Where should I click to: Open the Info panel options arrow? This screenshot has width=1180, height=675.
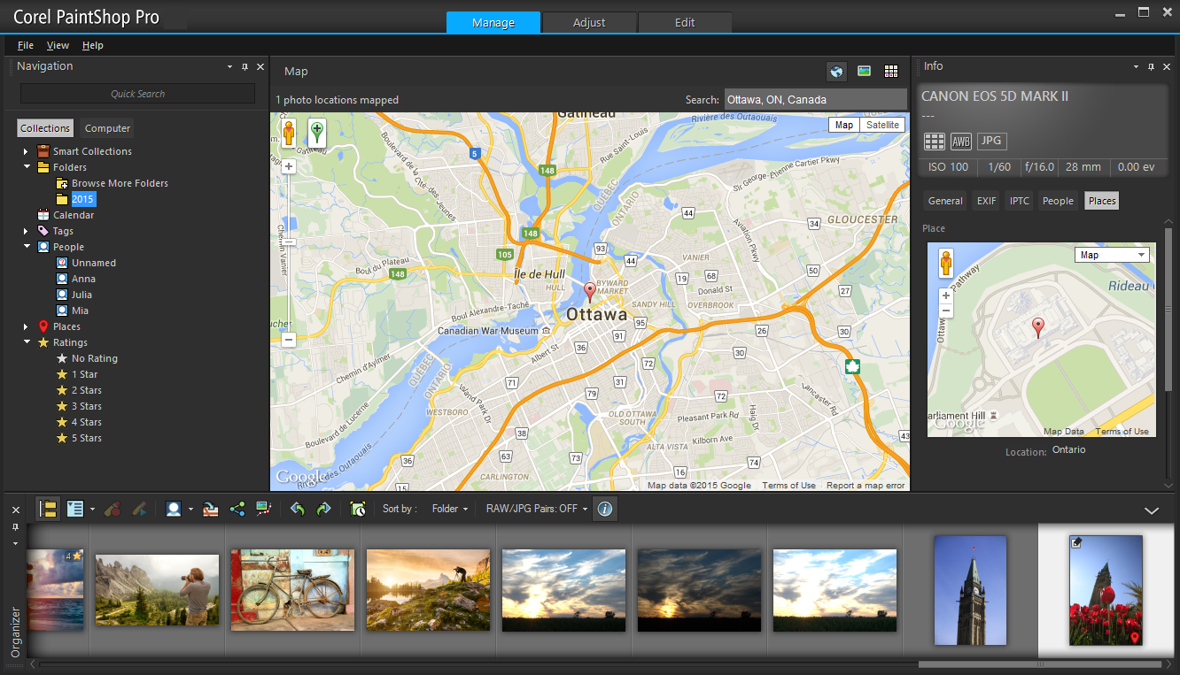1135,67
